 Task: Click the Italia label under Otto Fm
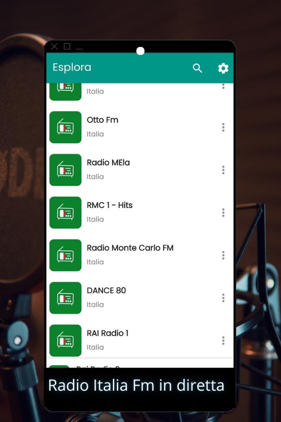95,134
